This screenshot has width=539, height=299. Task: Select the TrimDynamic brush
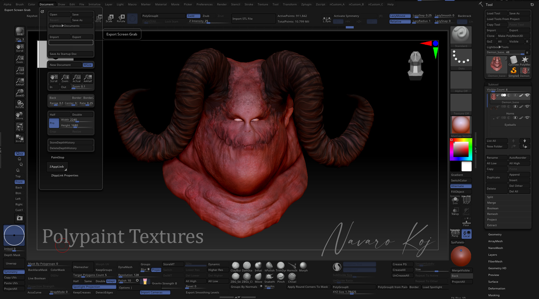click(281, 267)
